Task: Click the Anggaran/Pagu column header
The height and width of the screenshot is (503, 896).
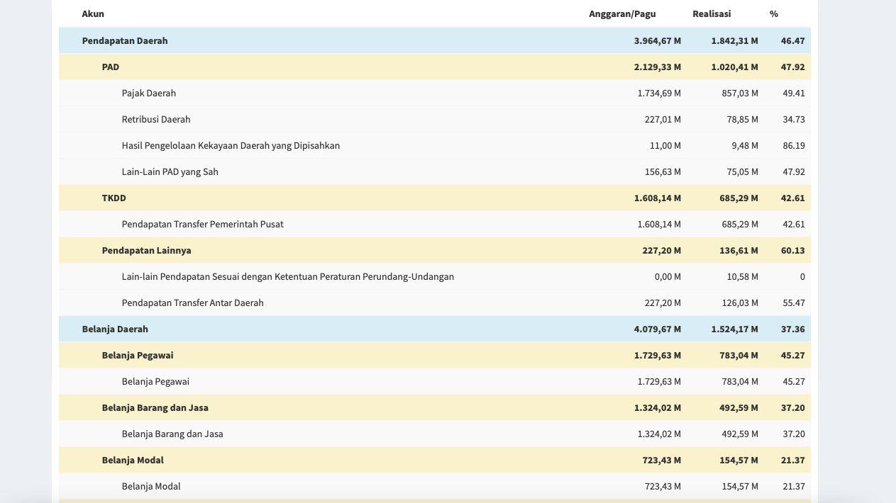Action: [622, 14]
